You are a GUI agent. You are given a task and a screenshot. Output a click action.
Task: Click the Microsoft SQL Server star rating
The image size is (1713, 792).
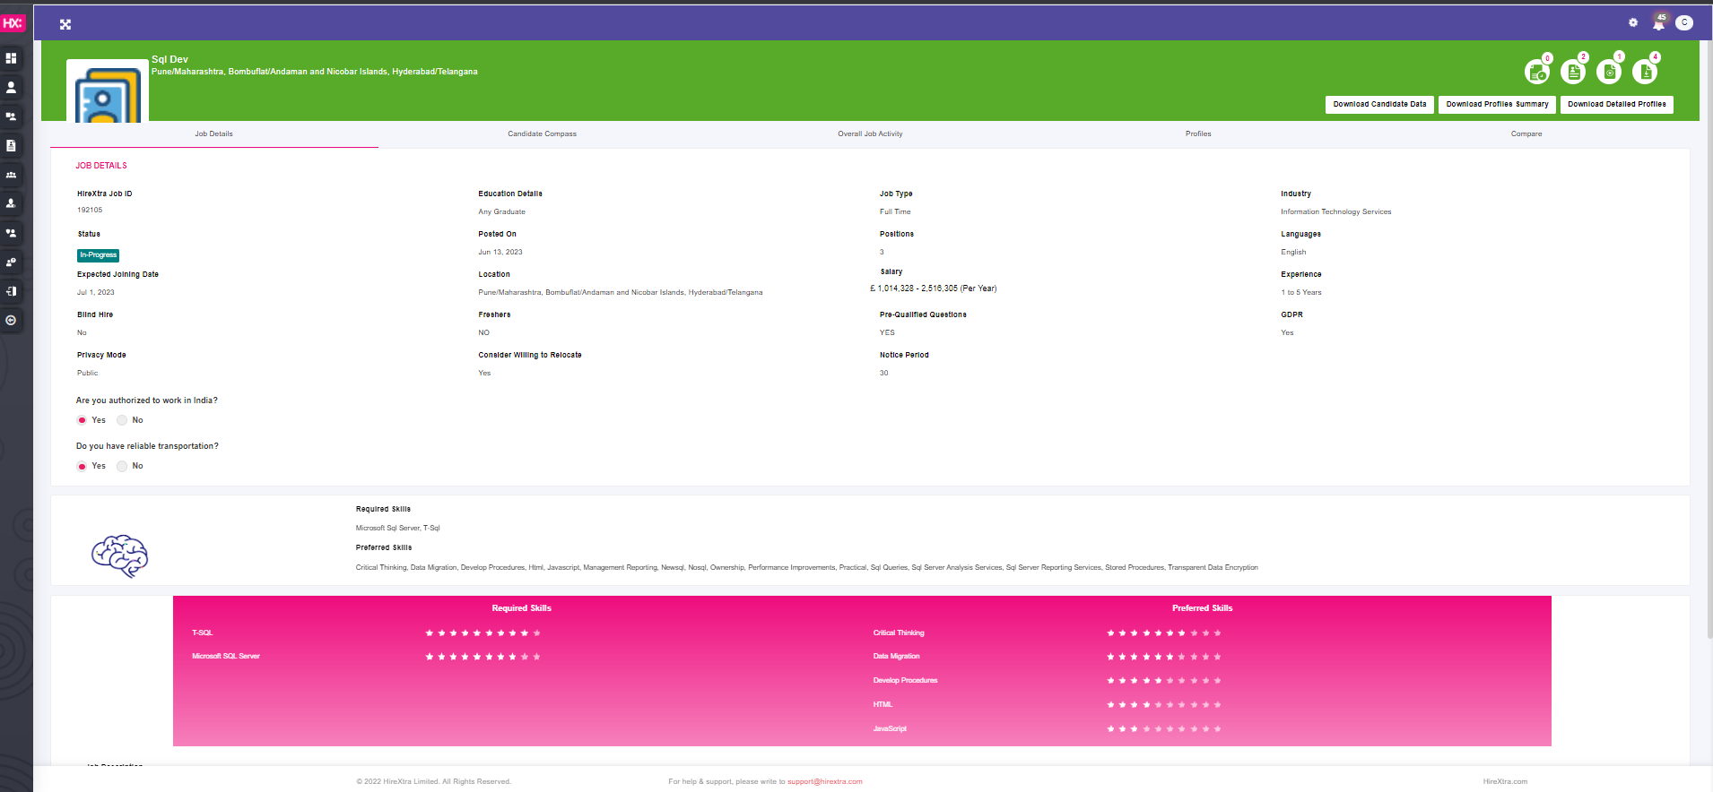point(483,657)
